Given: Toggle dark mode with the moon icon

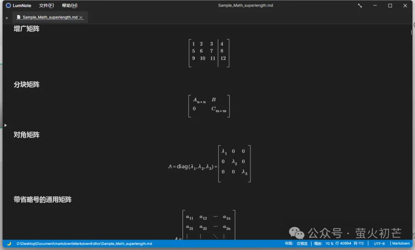Looking at the screenshot, I should [x=9, y=243].
